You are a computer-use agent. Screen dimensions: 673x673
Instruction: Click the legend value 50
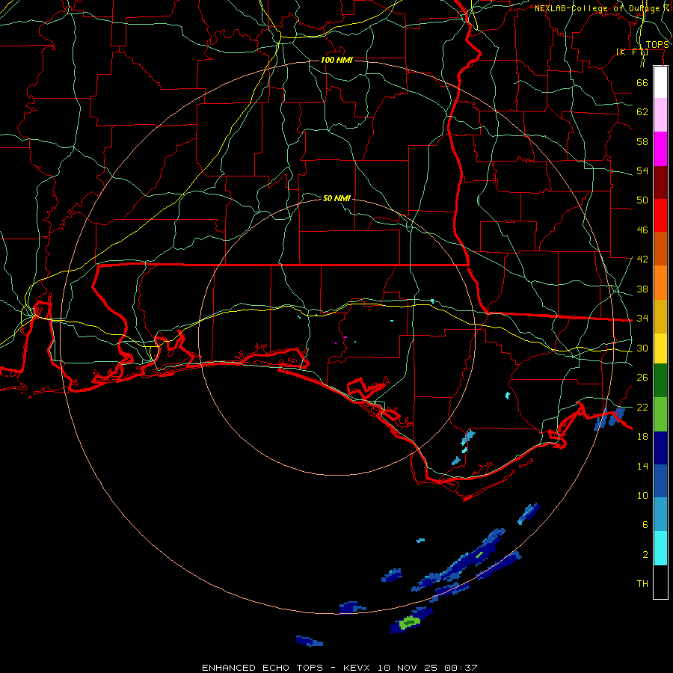coord(642,200)
